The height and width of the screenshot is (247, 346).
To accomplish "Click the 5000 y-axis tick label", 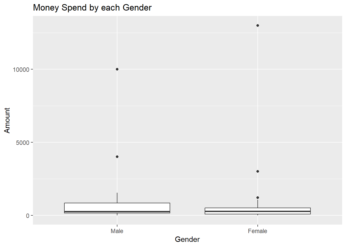I will pyautogui.click(x=22, y=143).
